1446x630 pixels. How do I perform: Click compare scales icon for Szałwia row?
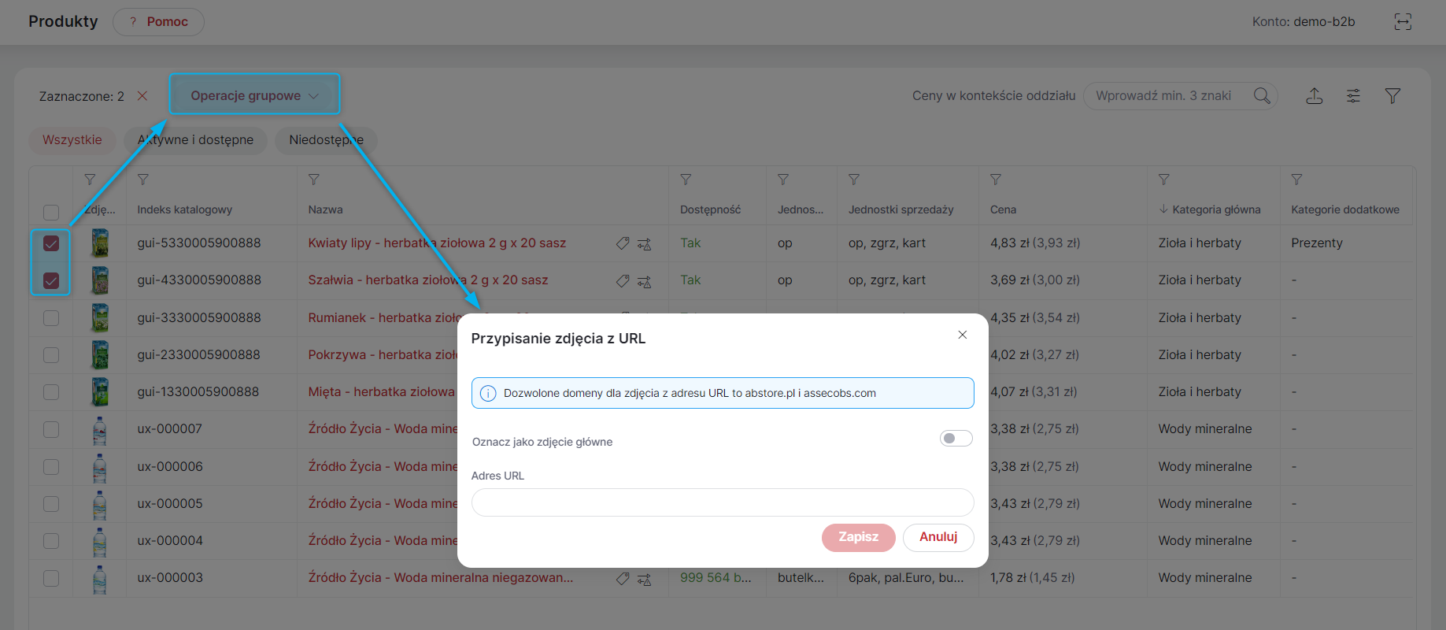644,281
